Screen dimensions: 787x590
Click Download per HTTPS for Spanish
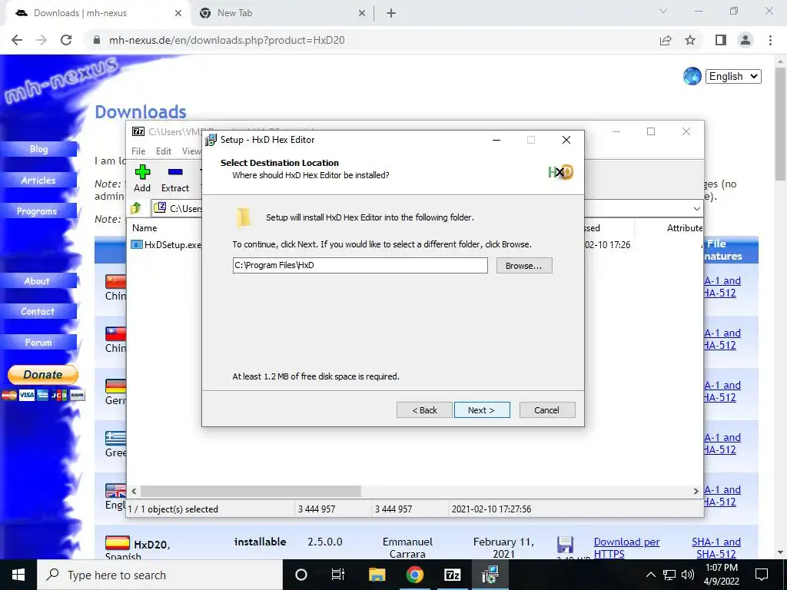(x=626, y=548)
